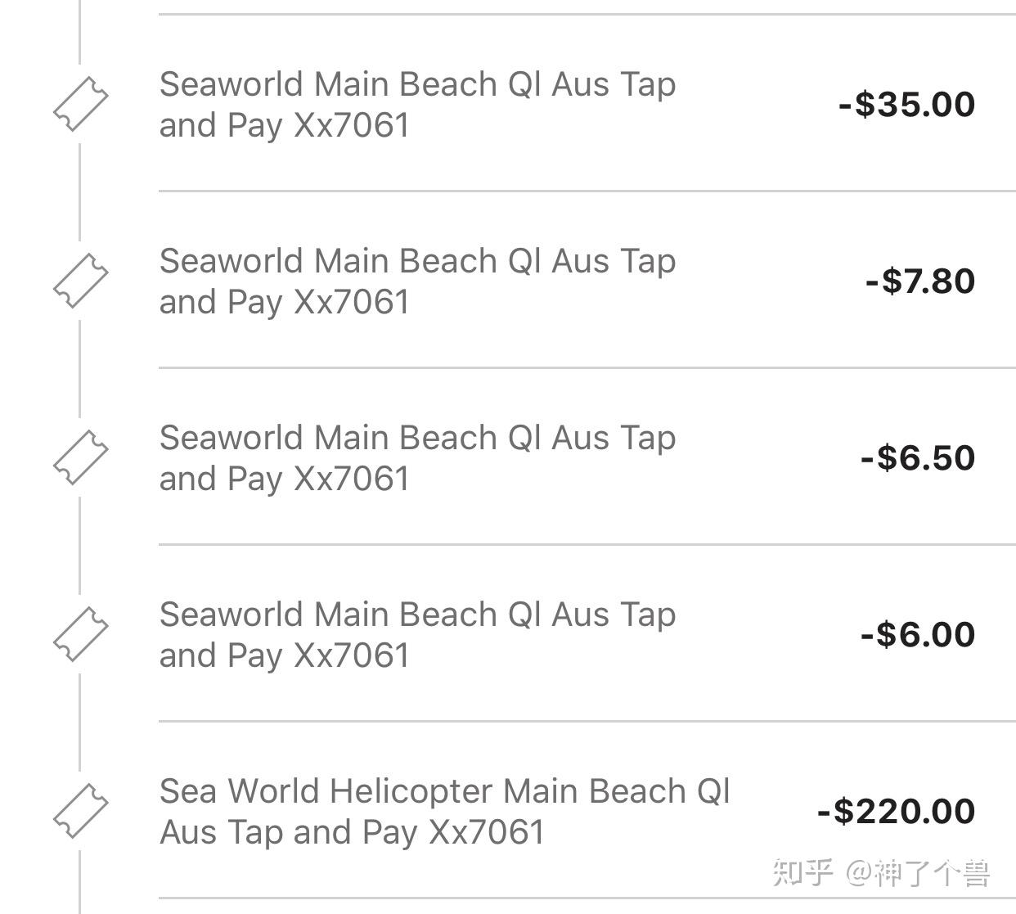The height and width of the screenshot is (914, 1016).
Task: Click the -$220.00 amount
Action: pyautogui.click(x=896, y=812)
